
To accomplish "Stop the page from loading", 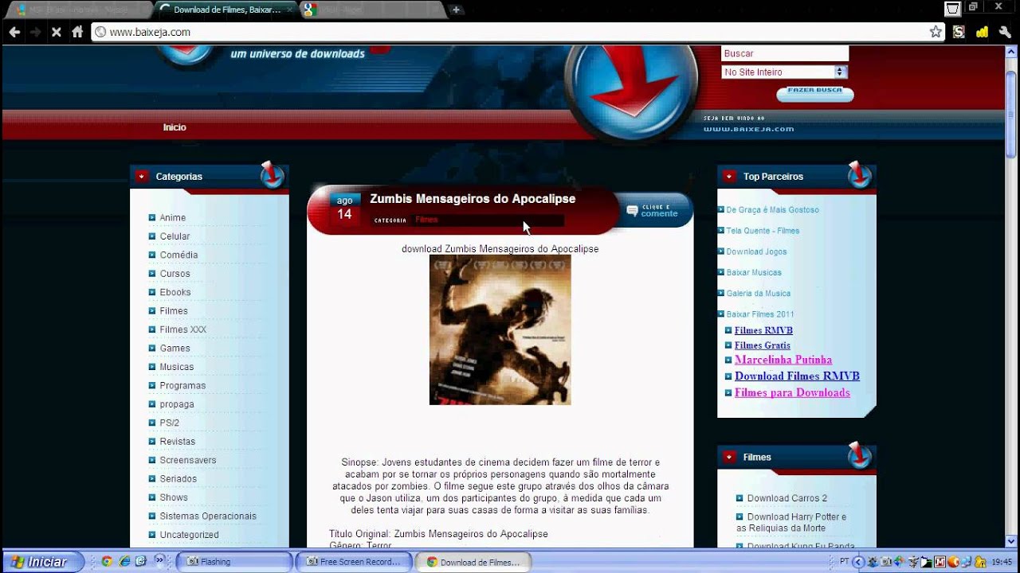I will pyautogui.click(x=57, y=32).
